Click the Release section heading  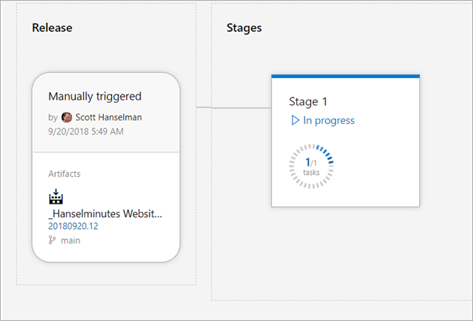[52, 28]
